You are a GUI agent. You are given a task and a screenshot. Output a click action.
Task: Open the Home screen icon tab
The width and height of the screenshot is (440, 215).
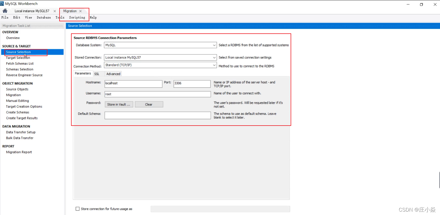tap(5, 11)
